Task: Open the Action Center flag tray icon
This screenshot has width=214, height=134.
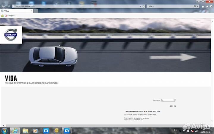Action: (184, 131)
